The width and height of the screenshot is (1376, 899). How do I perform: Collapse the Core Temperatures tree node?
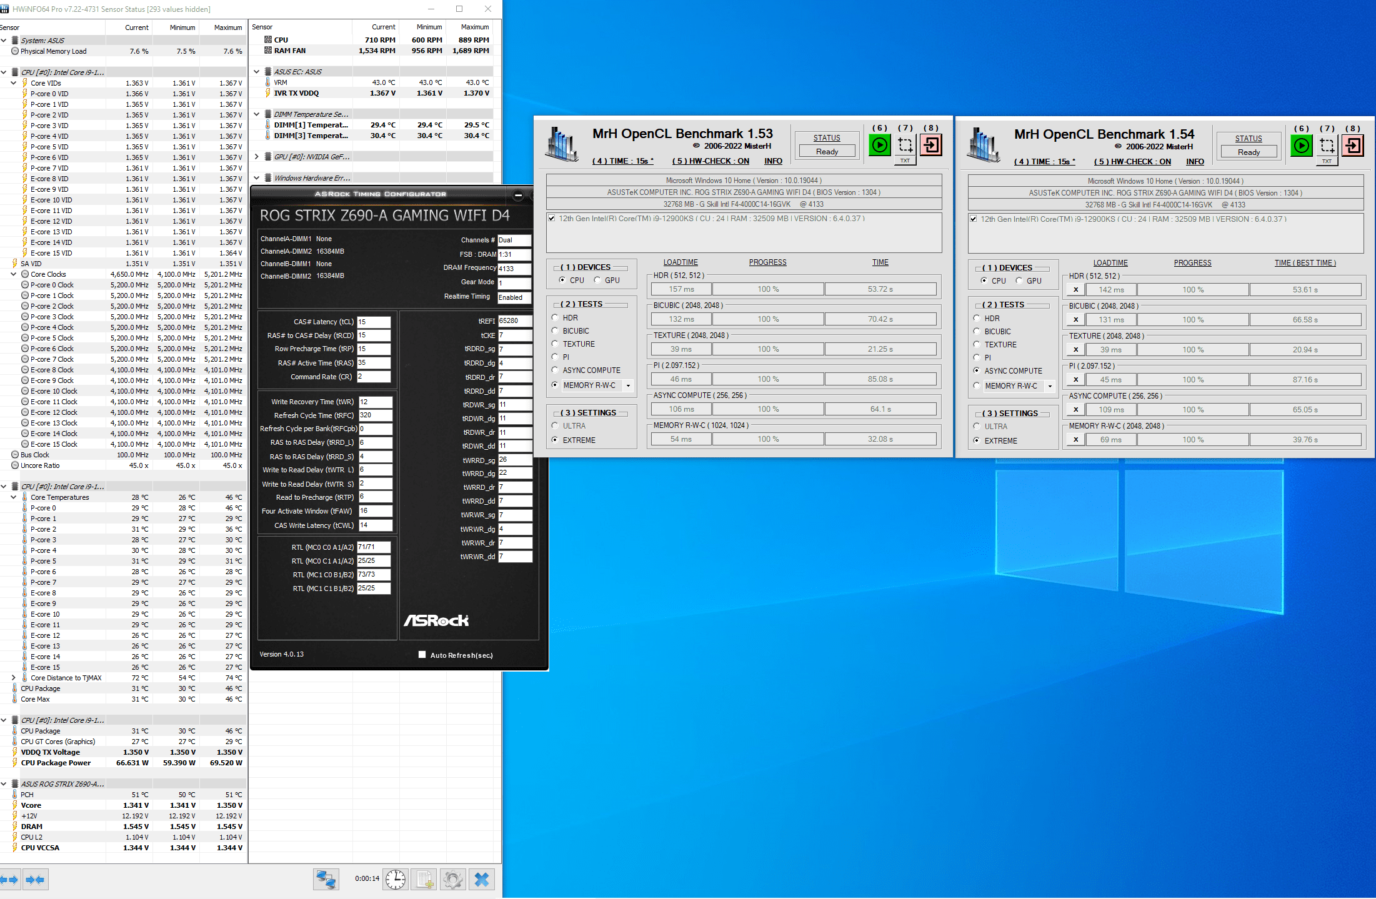pos(13,497)
